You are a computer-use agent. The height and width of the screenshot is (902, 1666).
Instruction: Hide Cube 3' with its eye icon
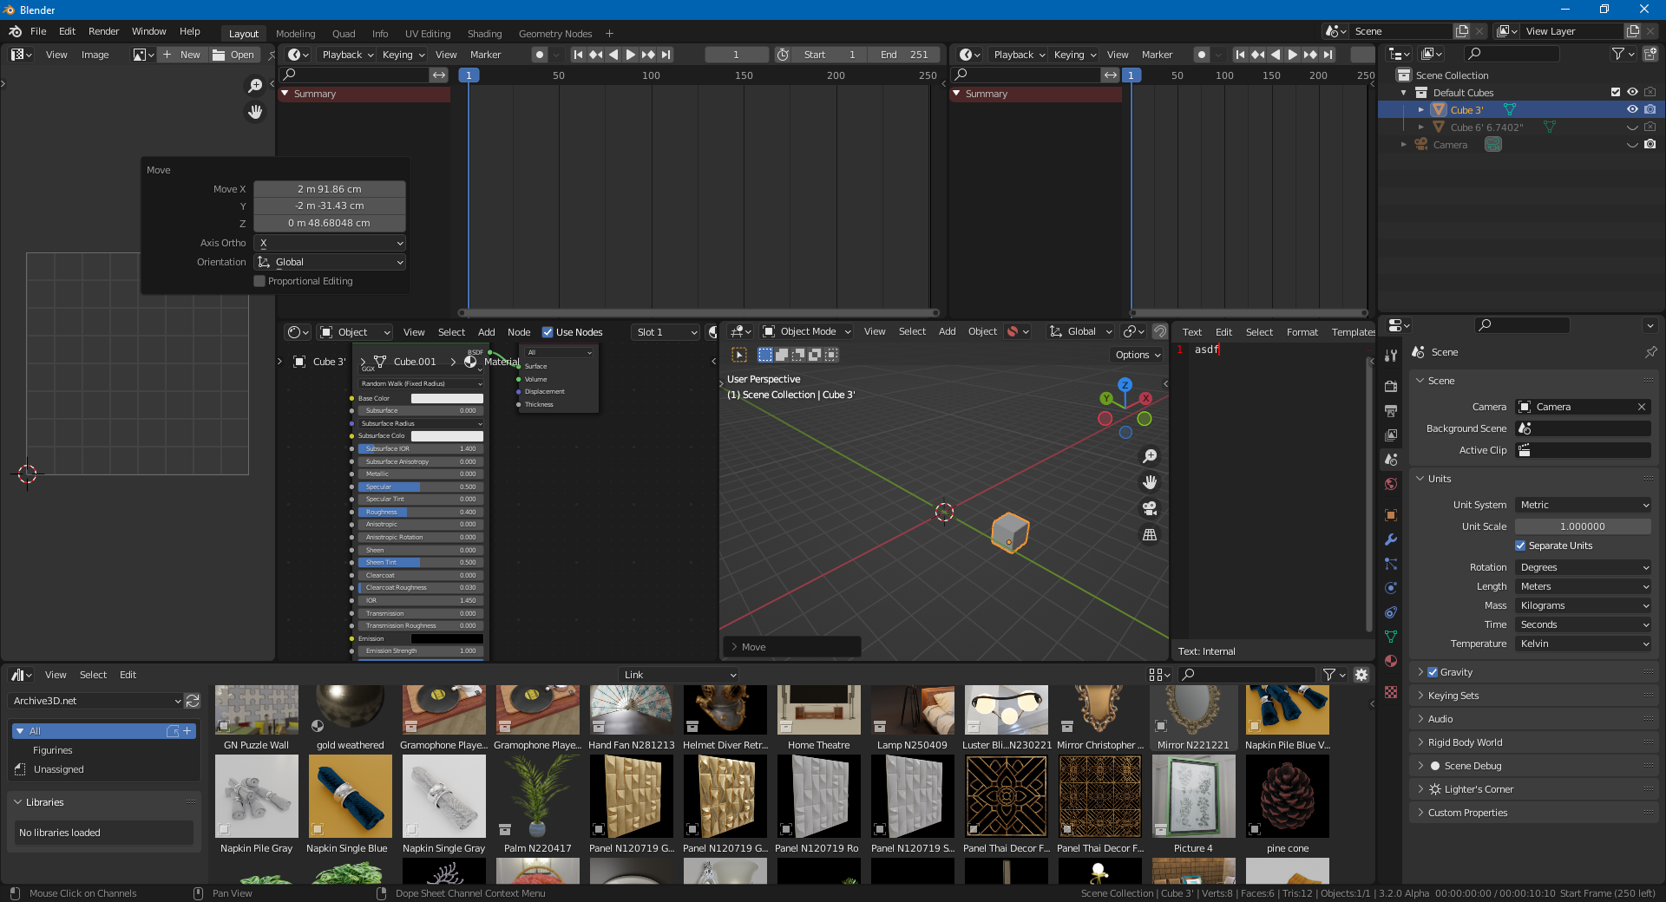click(1632, 109)
